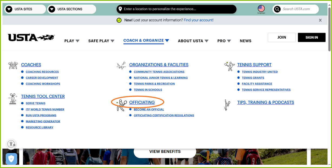The height and width of the screenshot is (168, 332).
Task: Open Organizations & Facilities heading link
Action: click(x=159, y=65)
